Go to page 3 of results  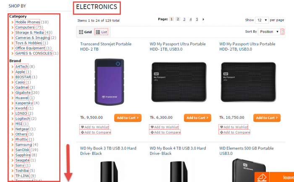click(x=184, y=19)
